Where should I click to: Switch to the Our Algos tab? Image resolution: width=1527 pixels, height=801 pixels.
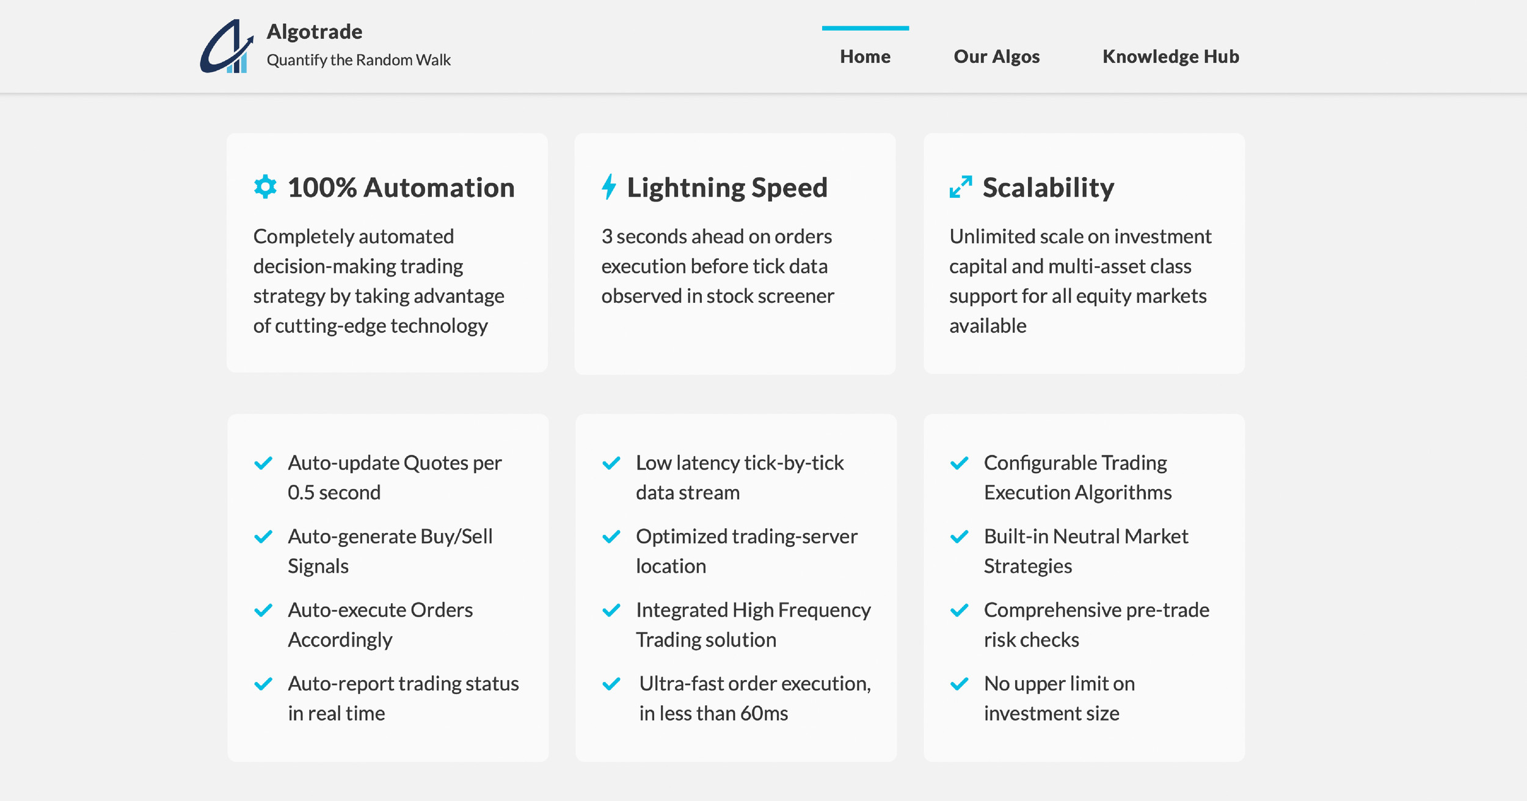(x=996, y=57)
